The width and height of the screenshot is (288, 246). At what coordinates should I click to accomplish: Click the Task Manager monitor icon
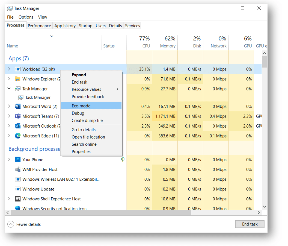point(18,89)
